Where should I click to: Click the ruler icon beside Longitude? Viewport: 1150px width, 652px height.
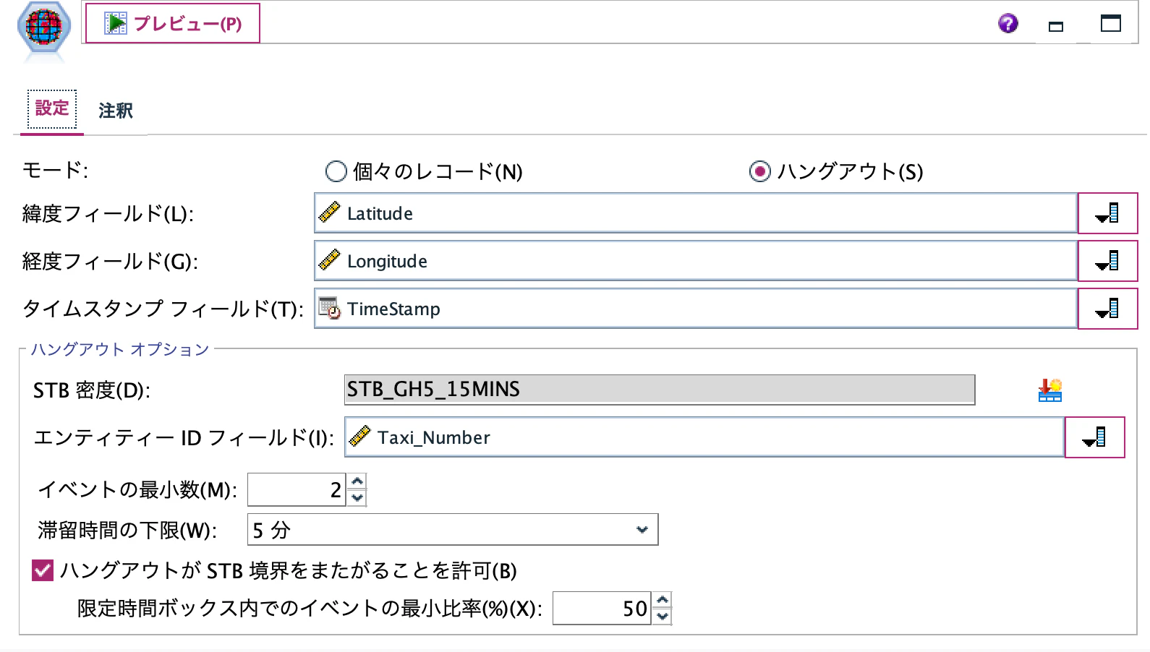click(x=330, y=260)
